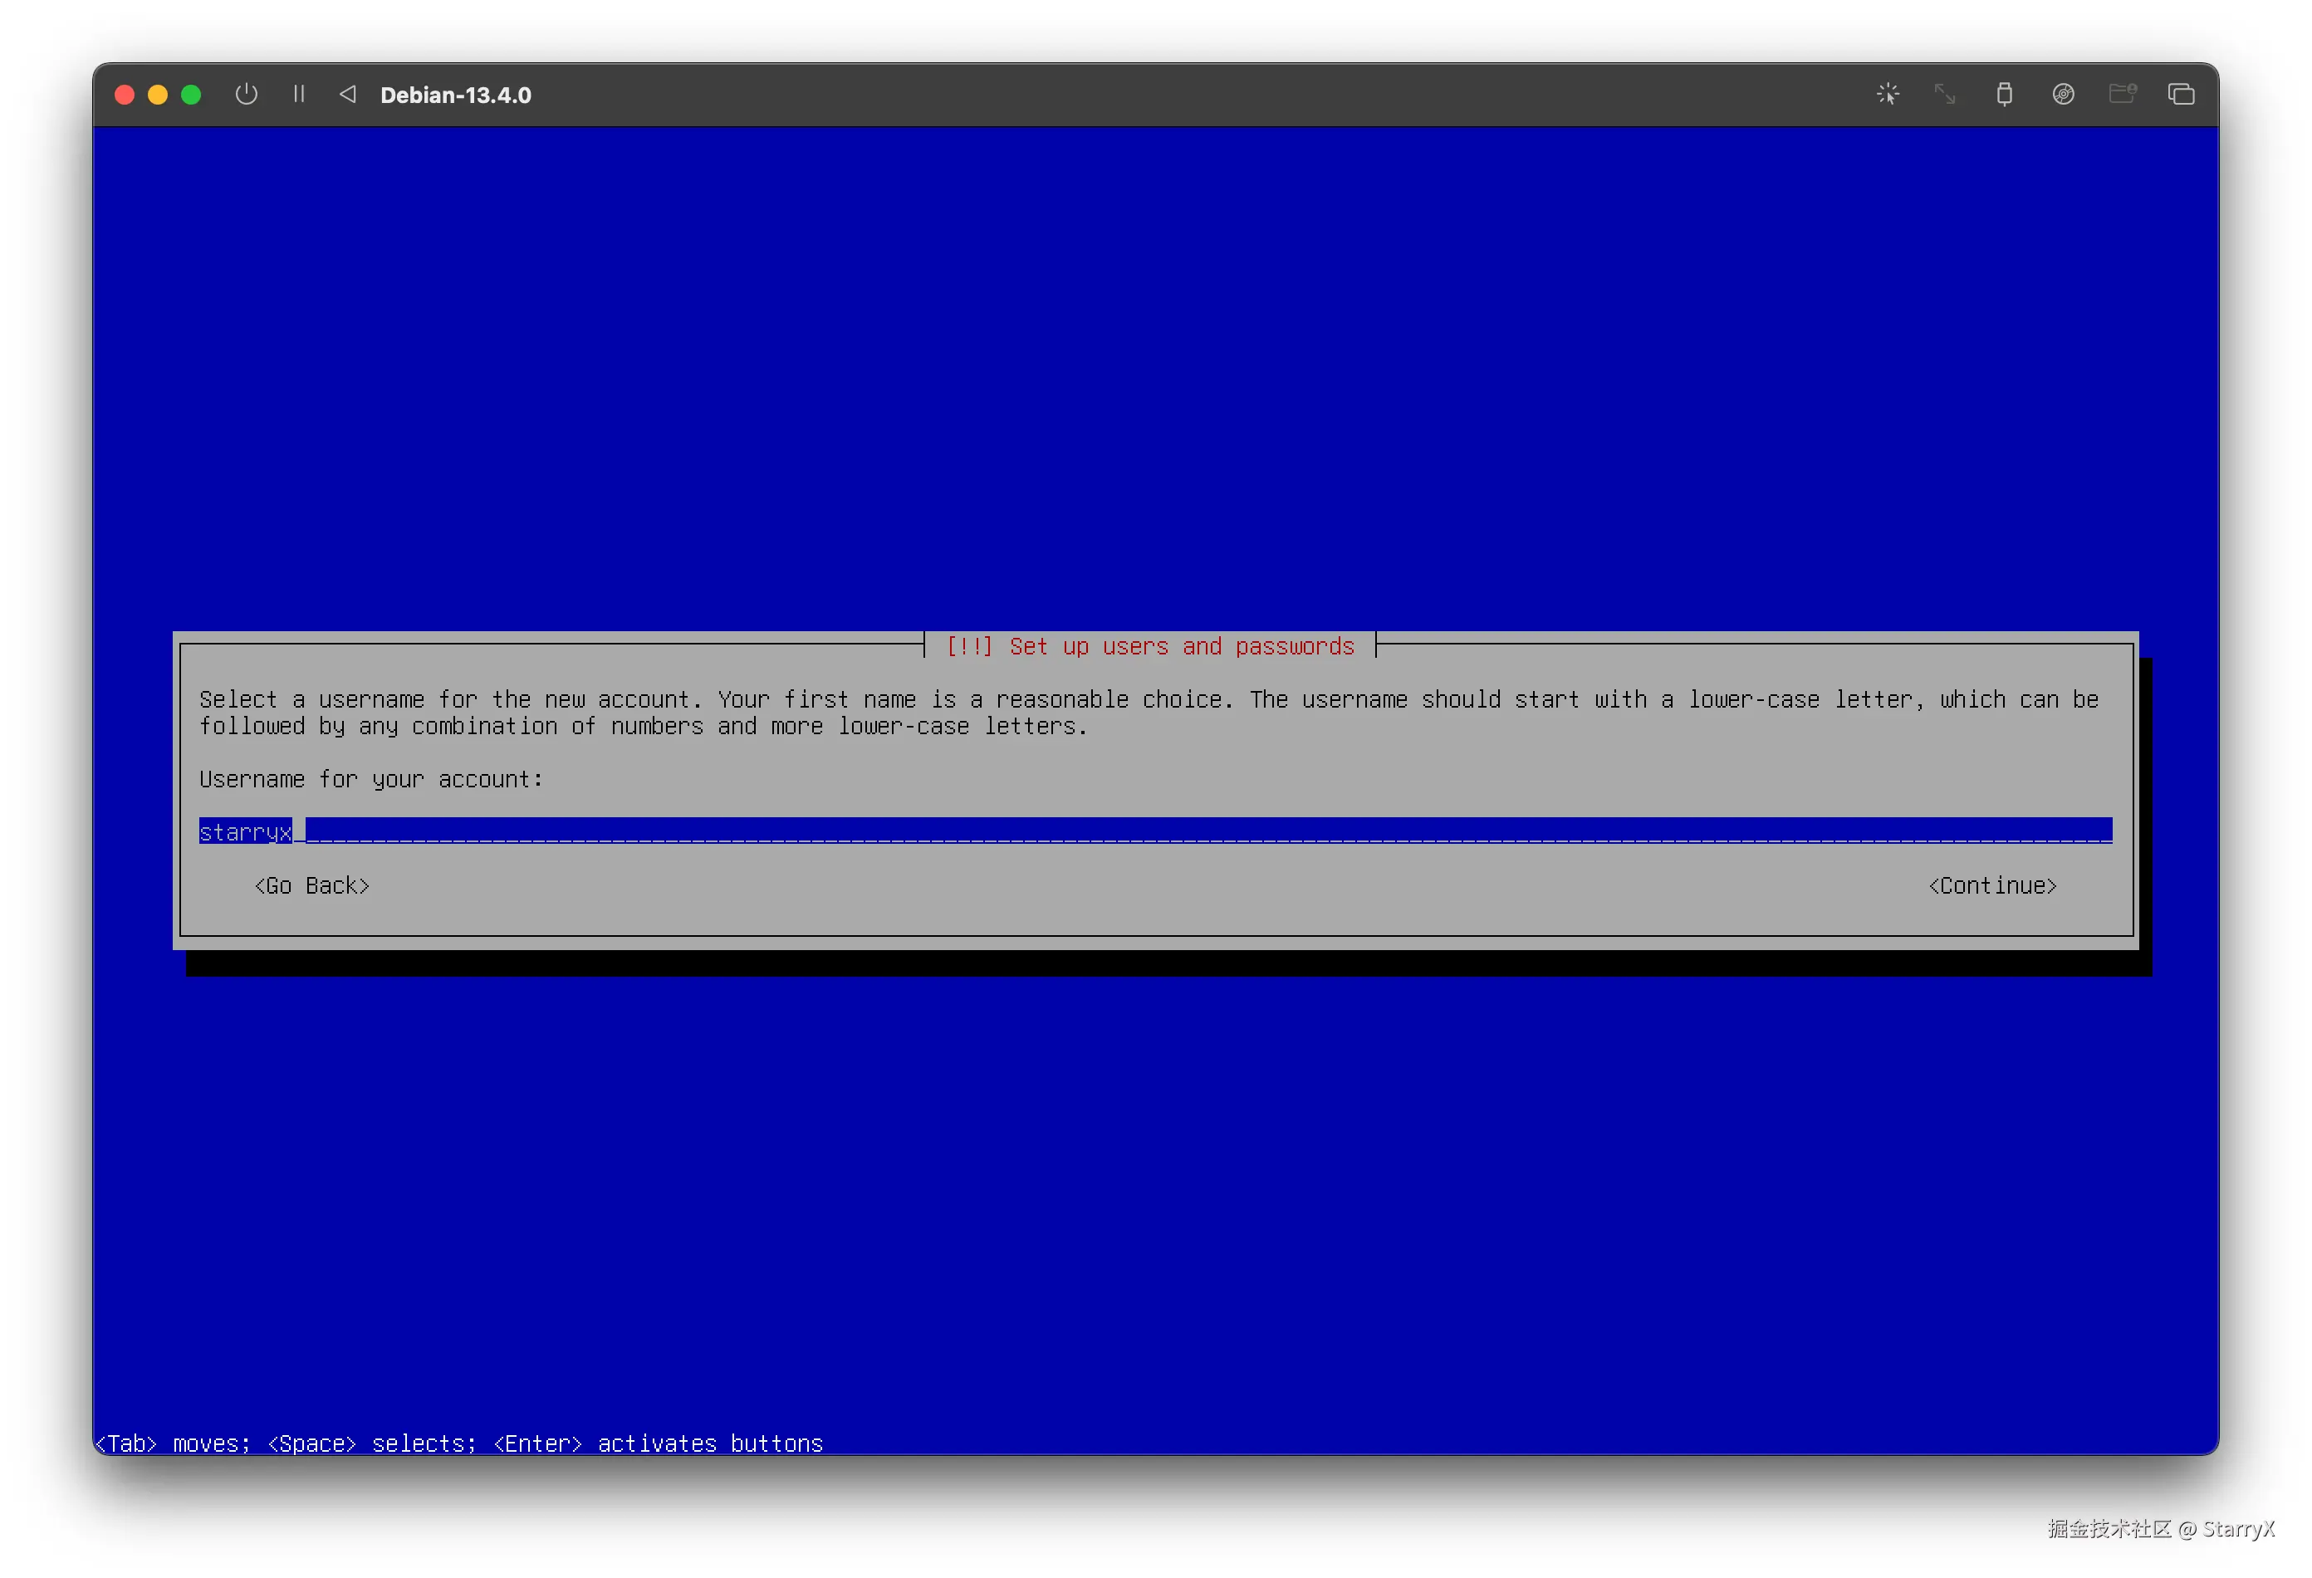Activate the <Continue> button

coord(1991,885)
